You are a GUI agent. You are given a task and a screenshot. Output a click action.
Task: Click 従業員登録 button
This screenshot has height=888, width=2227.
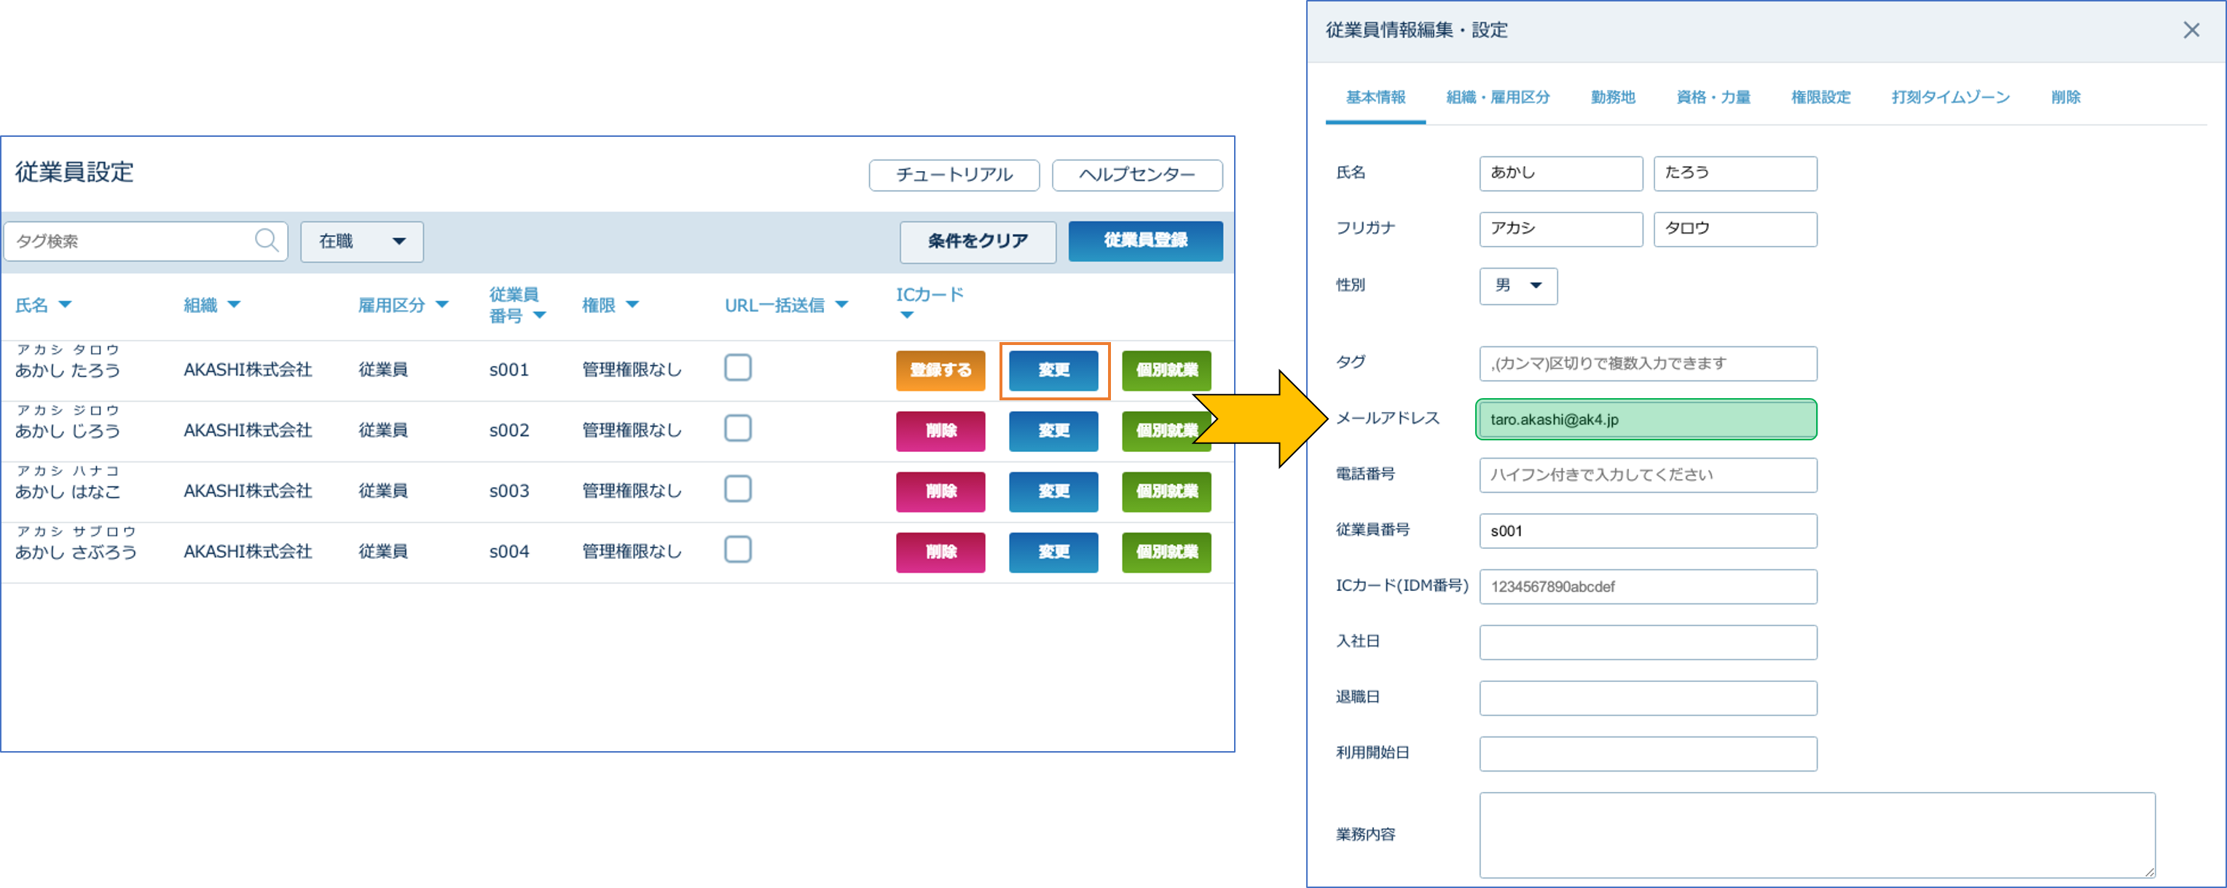pos(1144,241)
